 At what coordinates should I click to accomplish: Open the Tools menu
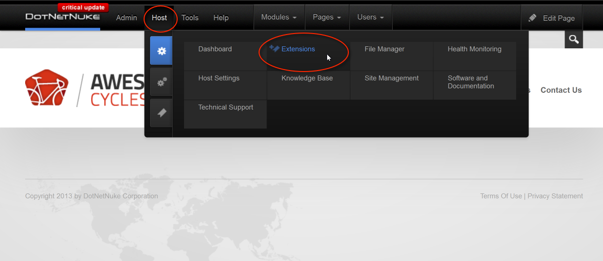190,18
